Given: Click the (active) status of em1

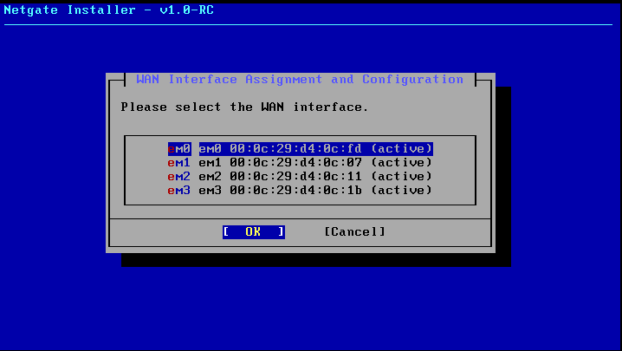Looking at the screenshot, I should (x=401, y=162).
